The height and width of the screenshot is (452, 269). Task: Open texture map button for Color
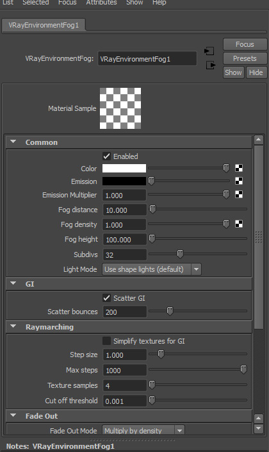(239, 168)
